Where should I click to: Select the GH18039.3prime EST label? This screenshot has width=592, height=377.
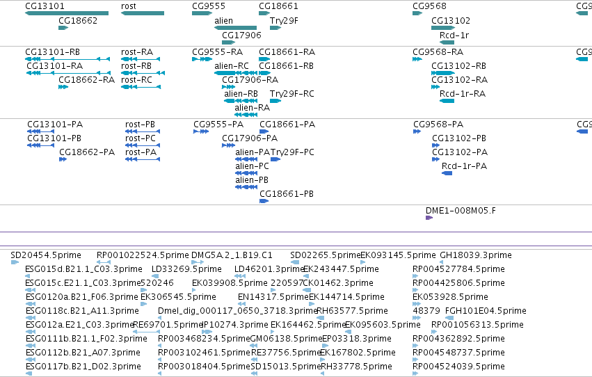pyautogui.click(x=476, y=255)
